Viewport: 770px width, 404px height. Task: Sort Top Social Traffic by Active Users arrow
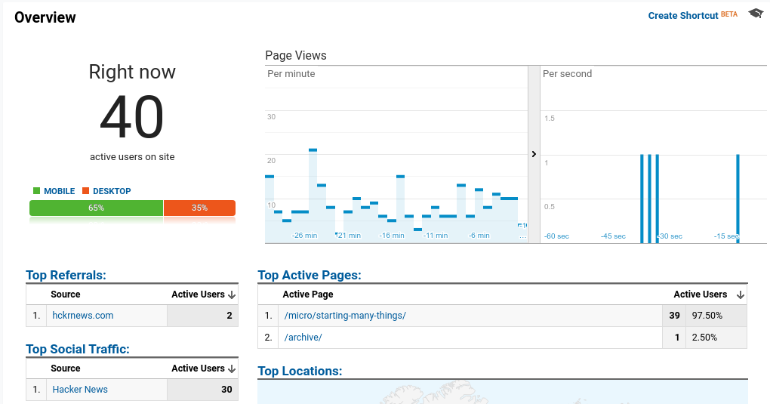[232, 369]
